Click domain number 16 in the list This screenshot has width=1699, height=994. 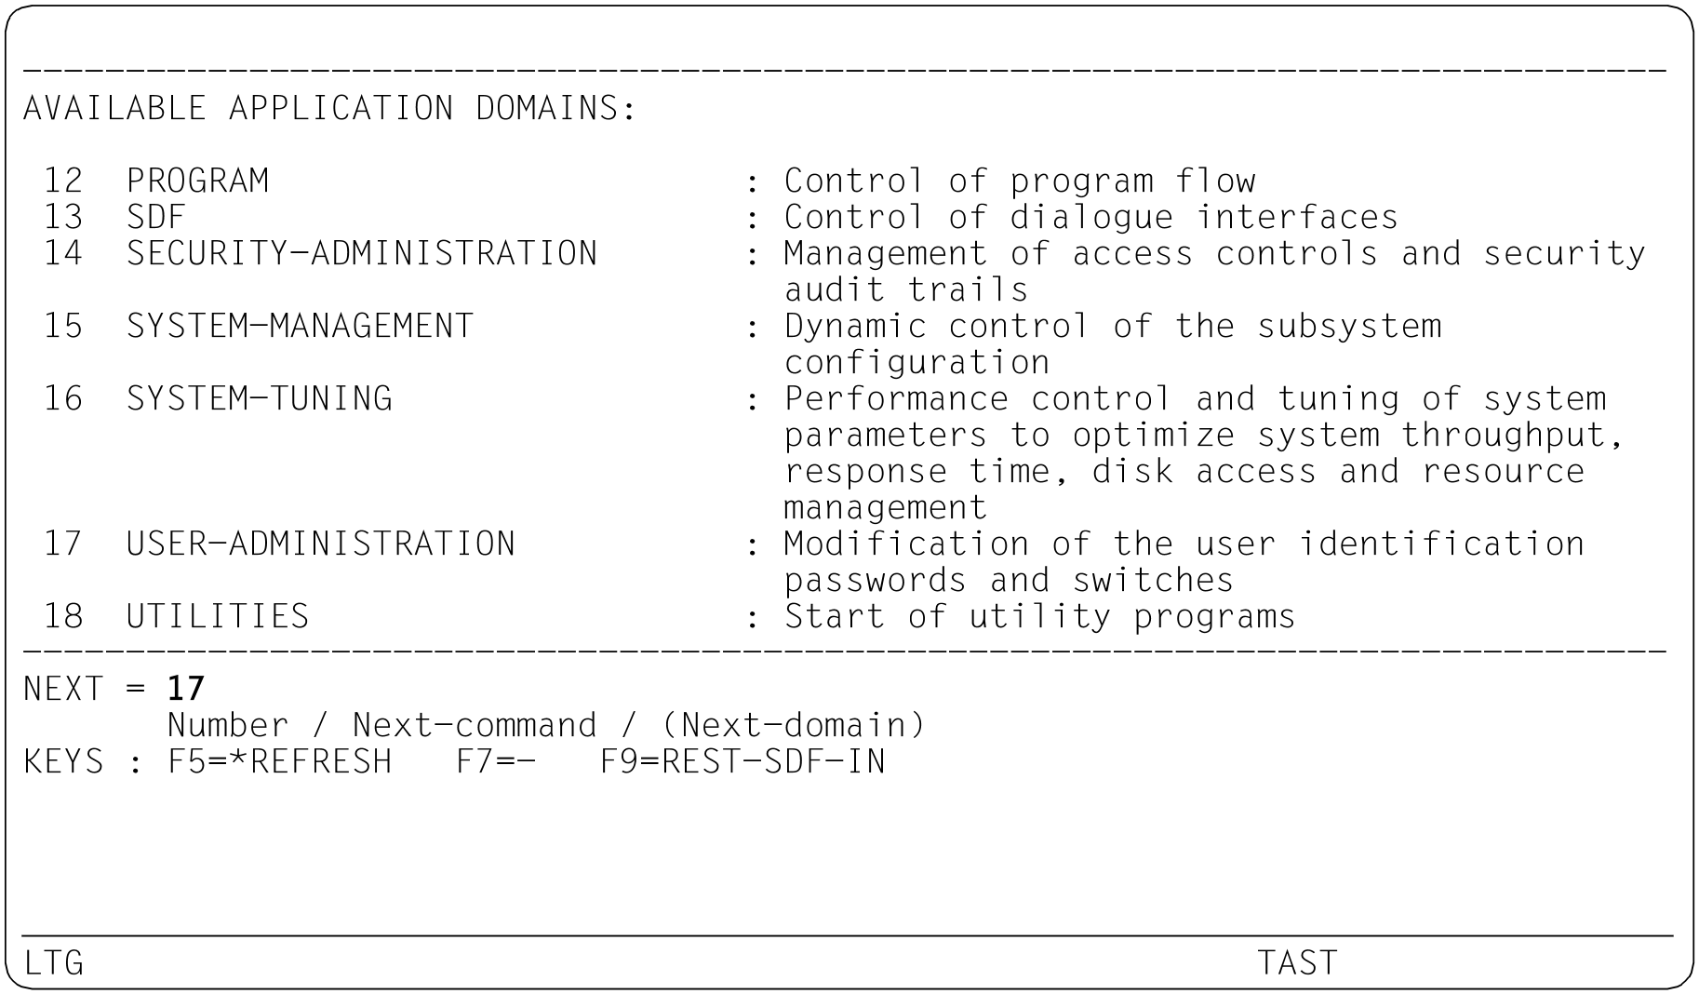coord(63,398)
